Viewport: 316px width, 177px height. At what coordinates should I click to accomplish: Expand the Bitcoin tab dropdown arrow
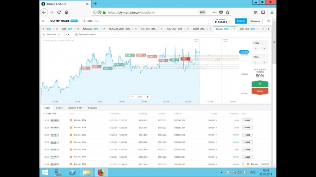pos(231,29)
